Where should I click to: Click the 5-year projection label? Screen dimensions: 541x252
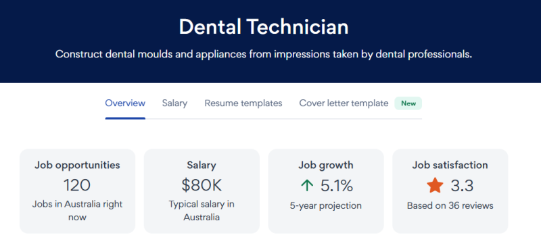pos(326,206)
